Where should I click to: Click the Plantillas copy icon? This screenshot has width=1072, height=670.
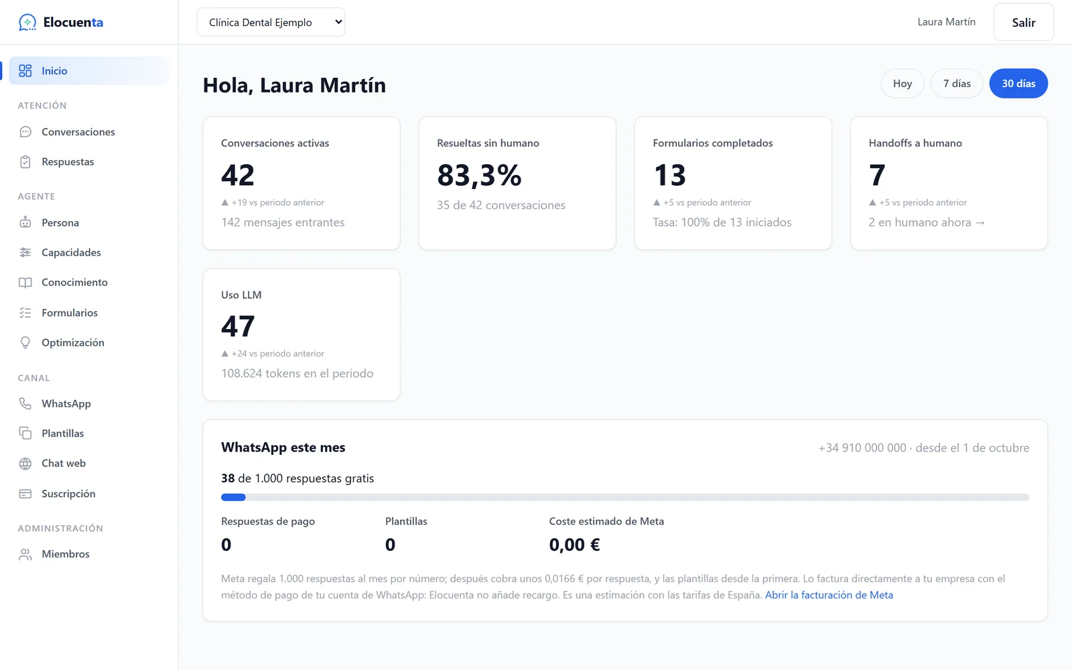25,433
